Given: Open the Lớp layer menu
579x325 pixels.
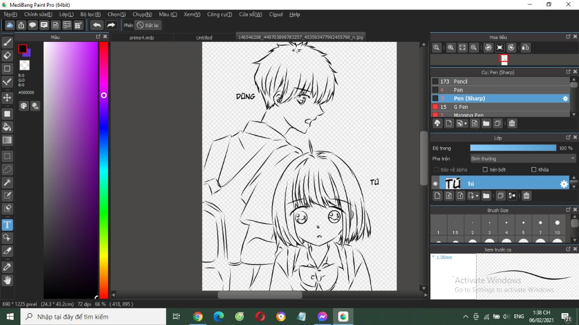Looking at the screenshot, I should 67,14.
